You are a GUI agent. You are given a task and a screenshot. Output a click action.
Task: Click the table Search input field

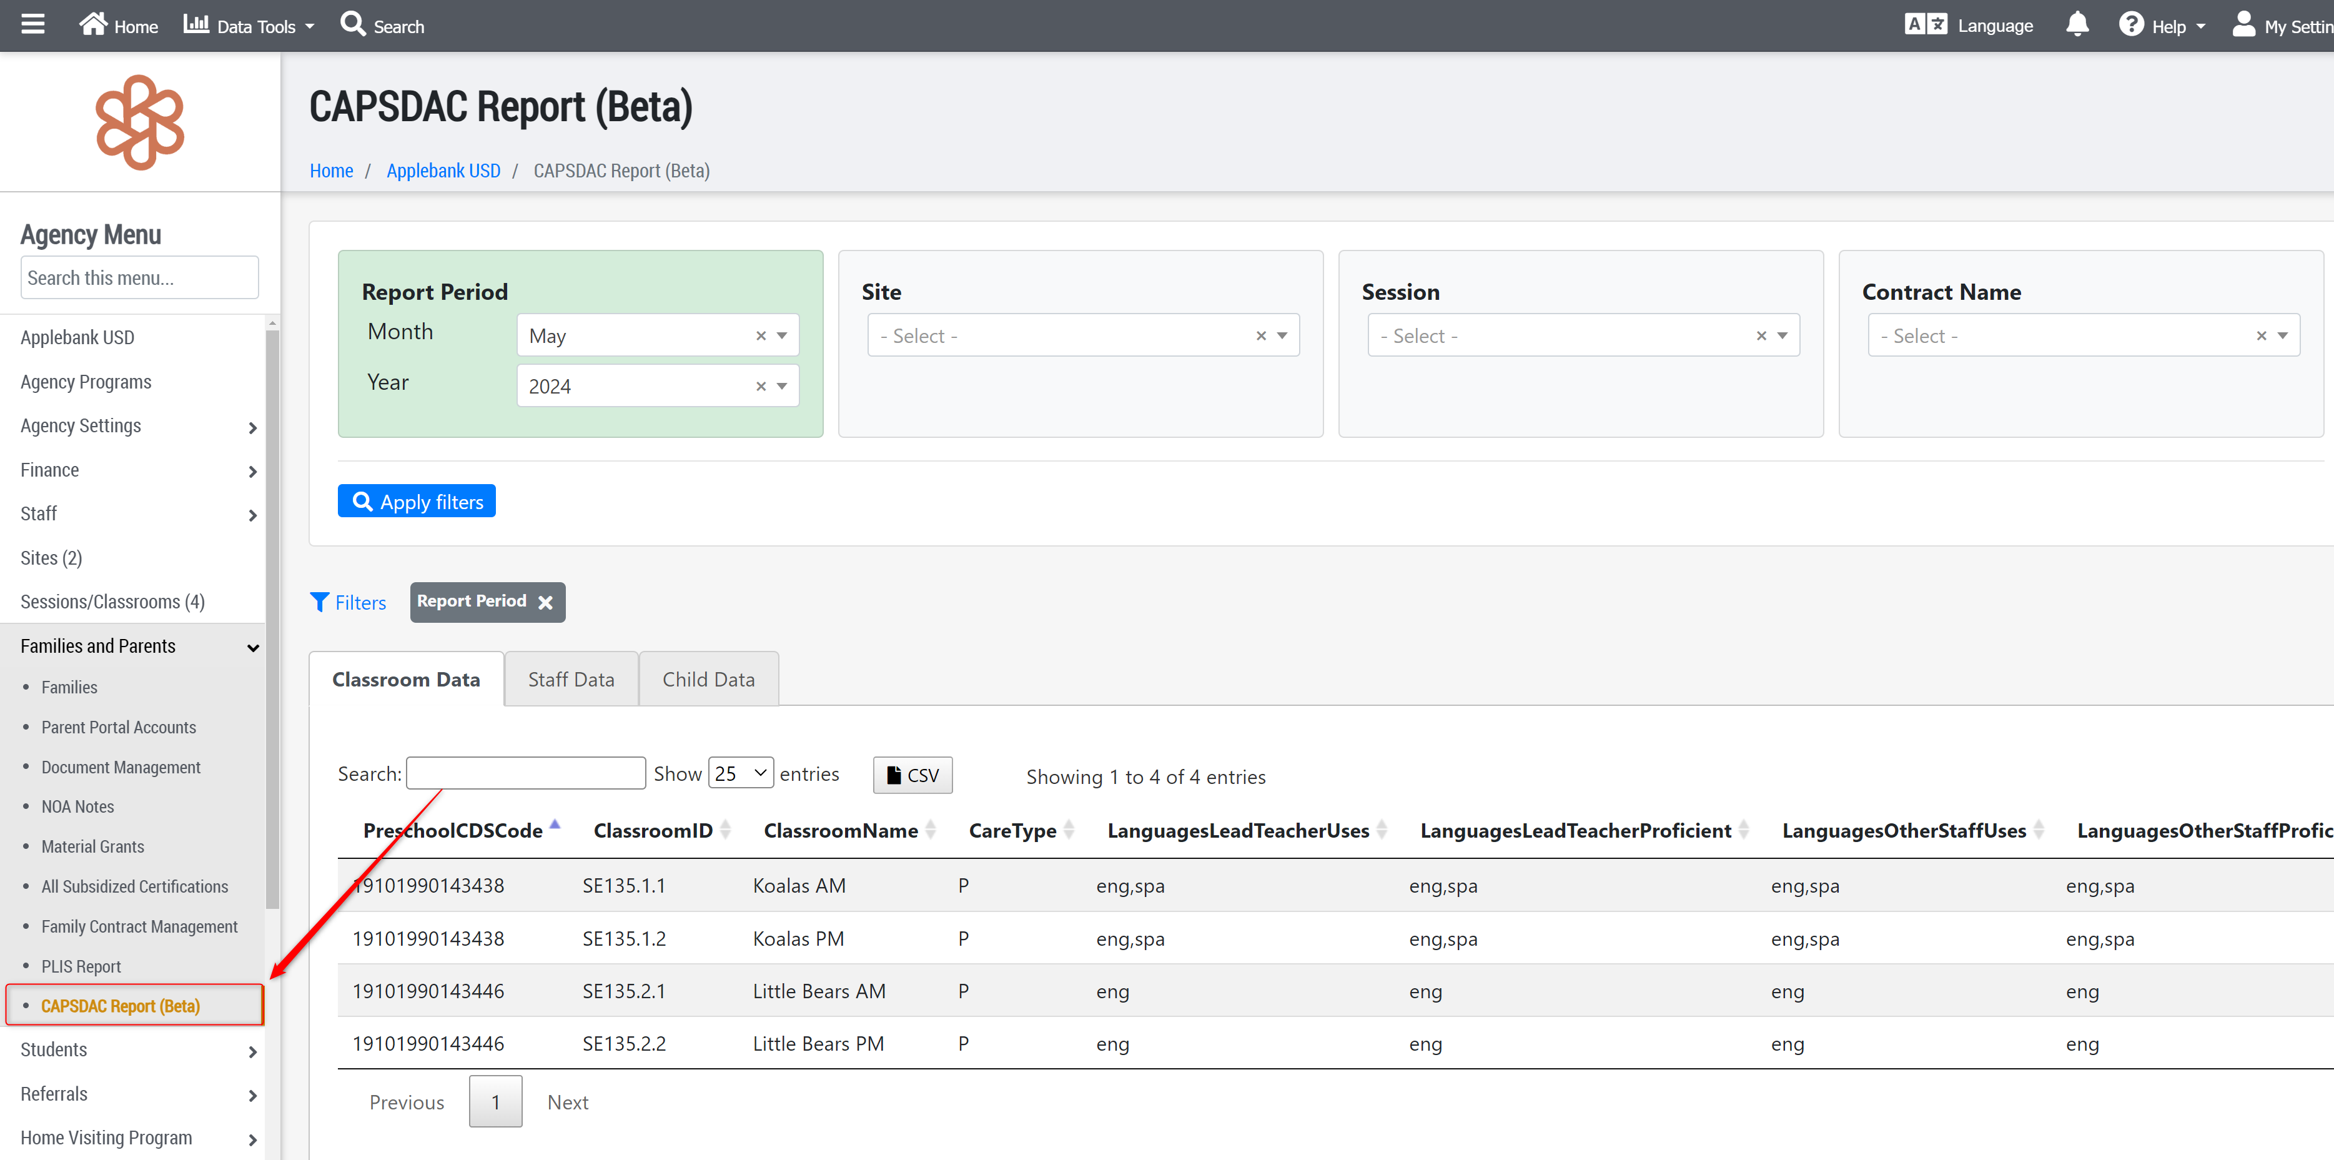click(x=525, y=773)
